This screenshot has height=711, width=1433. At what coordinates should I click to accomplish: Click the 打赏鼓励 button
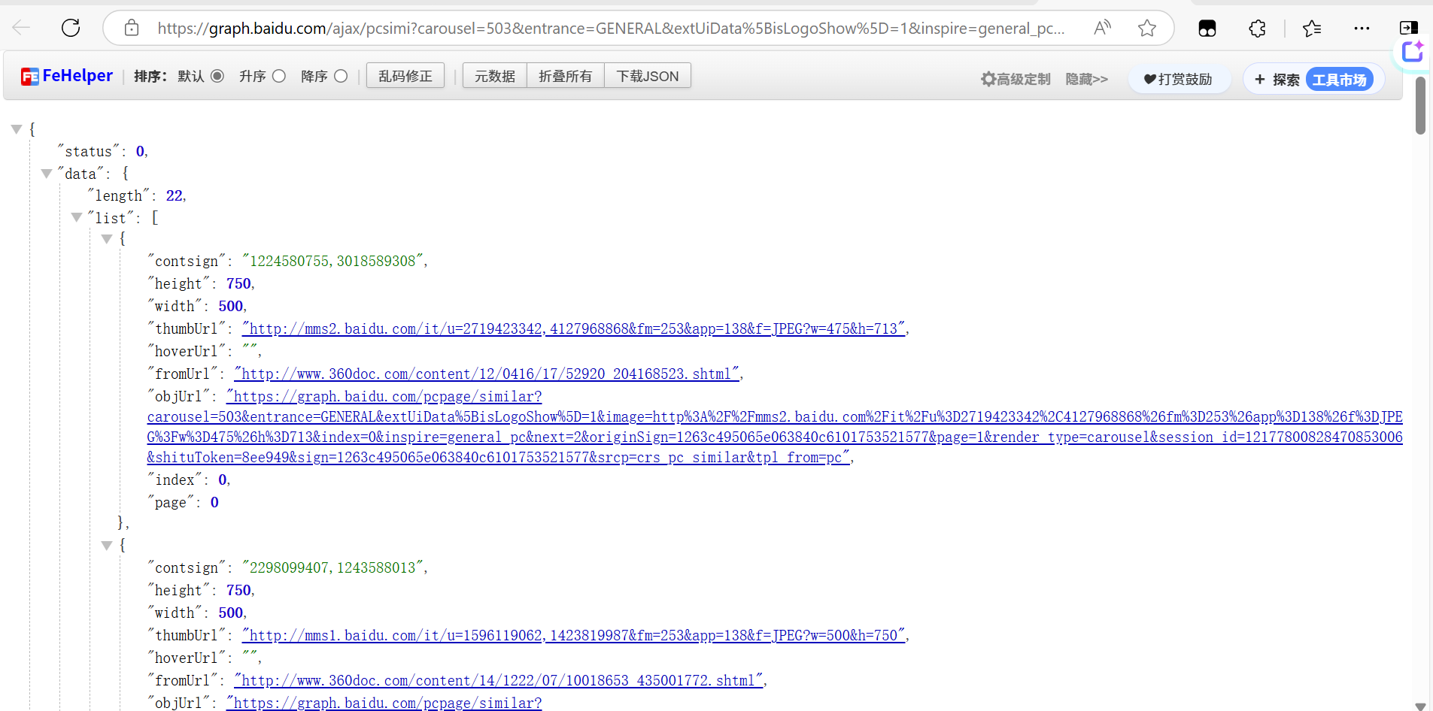pos(1179,79)
